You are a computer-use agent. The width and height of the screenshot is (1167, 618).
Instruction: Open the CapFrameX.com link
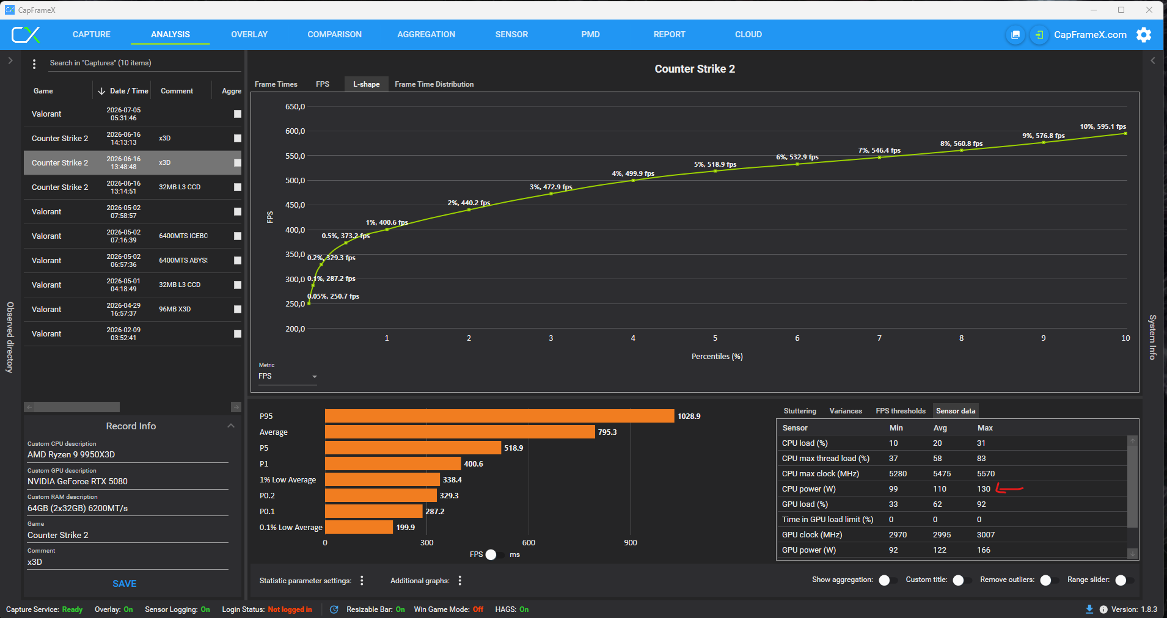pos(1090,35)
